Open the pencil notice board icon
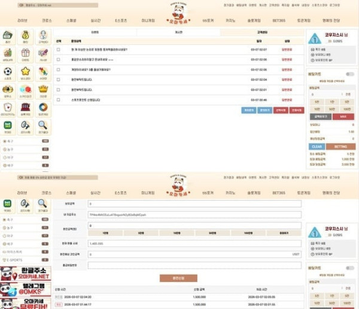 pyautogui.click(x=43, y=54)
